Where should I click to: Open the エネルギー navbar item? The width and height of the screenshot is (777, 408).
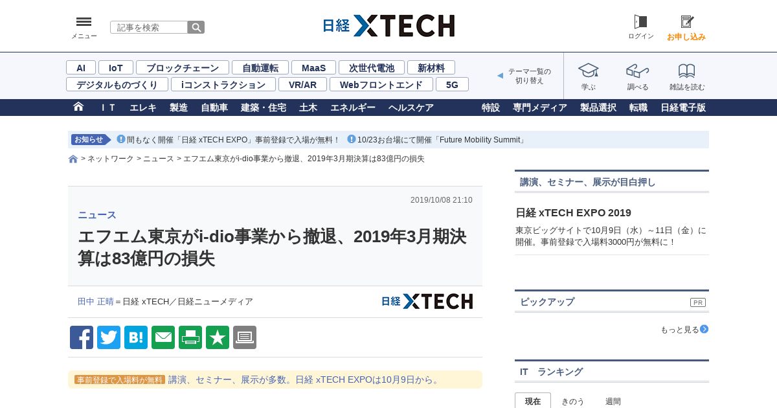353,108
